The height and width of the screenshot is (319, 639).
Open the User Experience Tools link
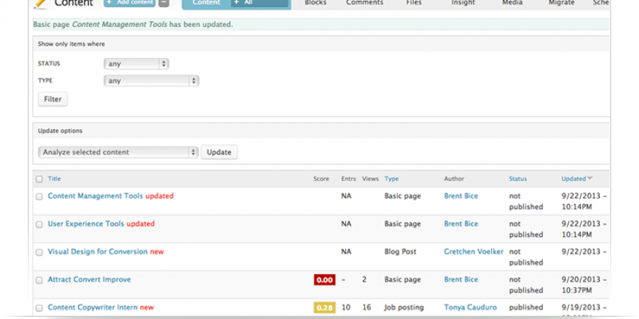coord(86,224)
